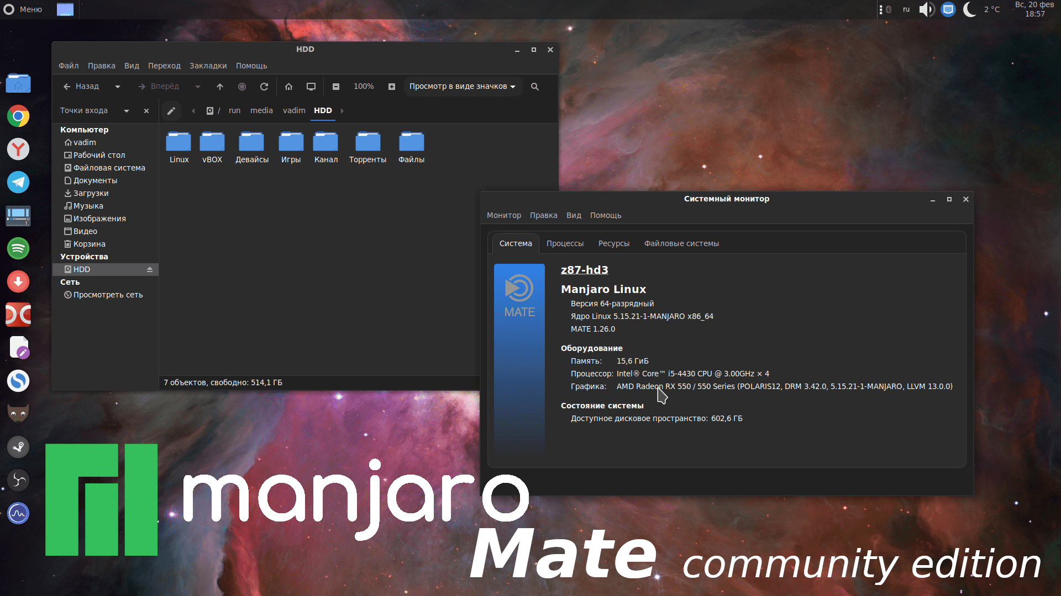Open home folder via the house icon
The width and height of the screenshot is (1061, 596).
(288, 86)
